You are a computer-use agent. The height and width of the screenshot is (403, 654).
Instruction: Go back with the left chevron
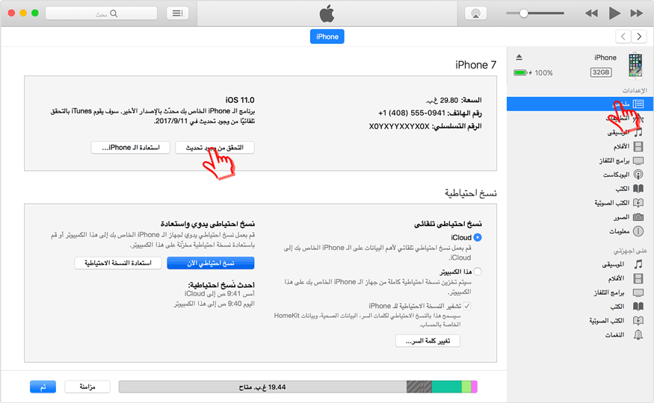click(623, 37)
